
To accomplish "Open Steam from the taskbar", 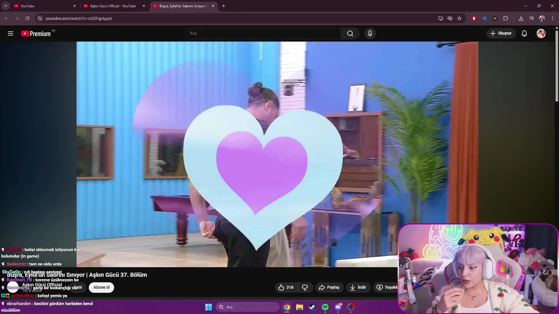I will (312, 307).
